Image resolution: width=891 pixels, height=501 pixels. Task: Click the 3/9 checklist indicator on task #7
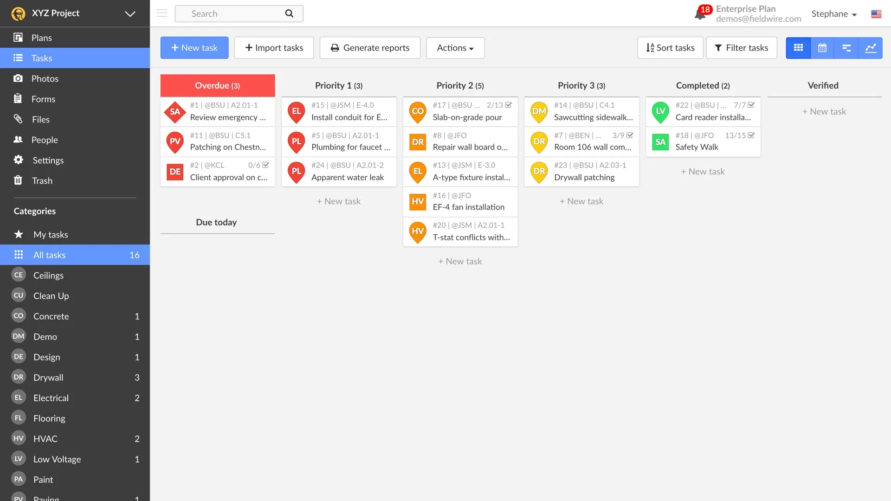tap(623, 135)
